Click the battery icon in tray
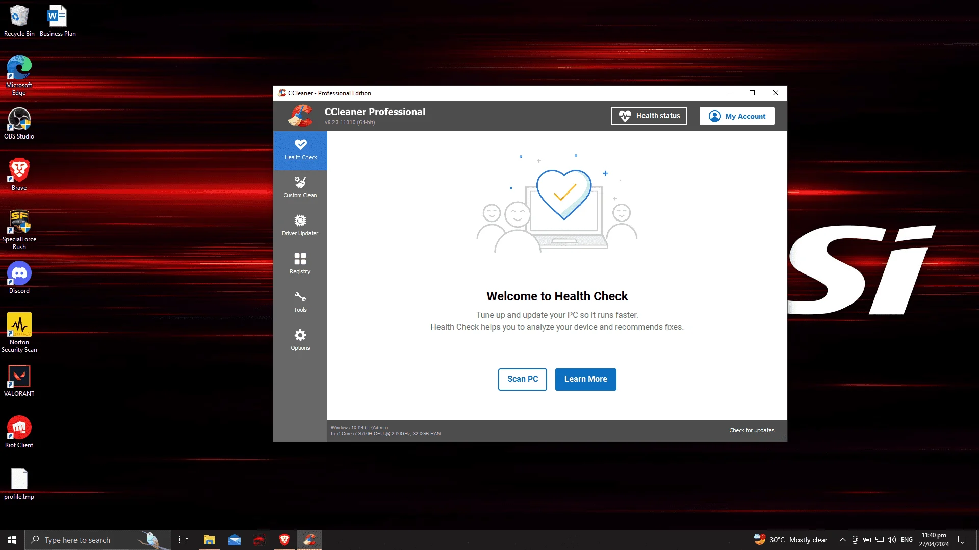The image size is (979, 550). click(867, 540)
